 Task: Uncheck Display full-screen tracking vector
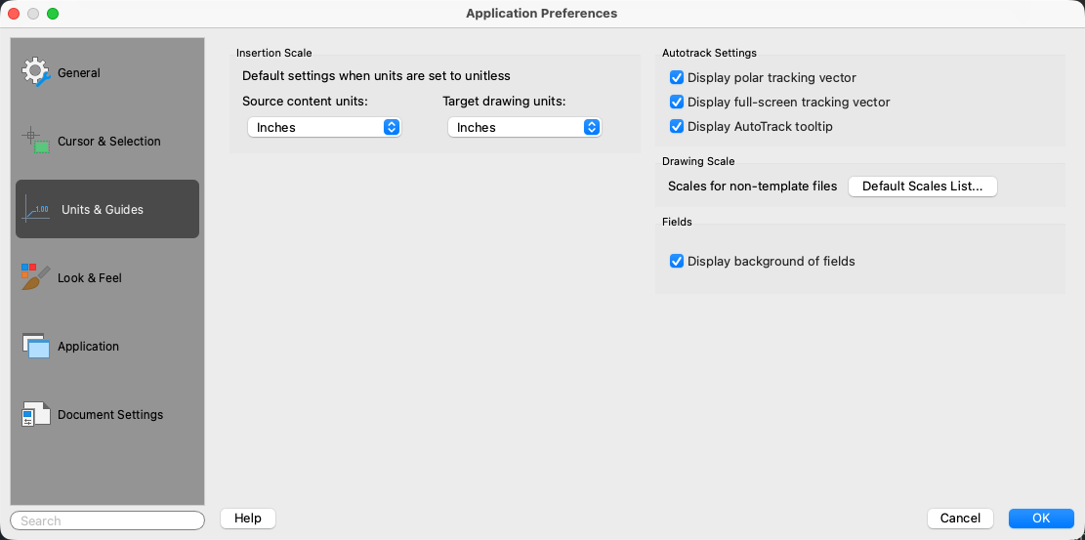(x=676, y=102)
